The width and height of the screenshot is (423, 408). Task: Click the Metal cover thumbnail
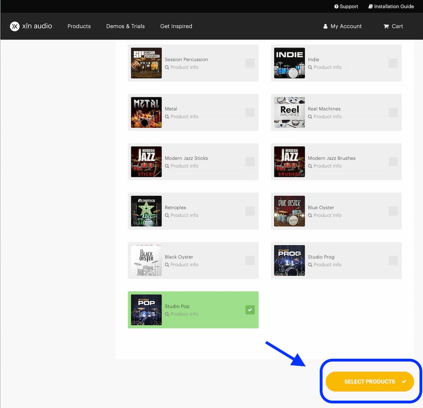click(146, 112)
